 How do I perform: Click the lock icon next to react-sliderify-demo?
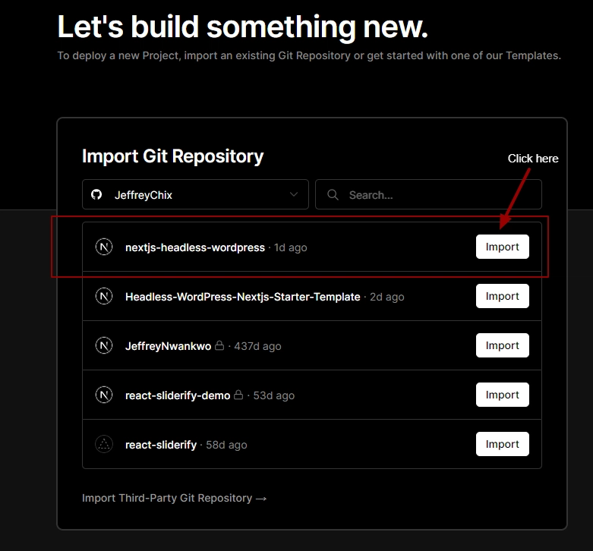coord(238,395)
